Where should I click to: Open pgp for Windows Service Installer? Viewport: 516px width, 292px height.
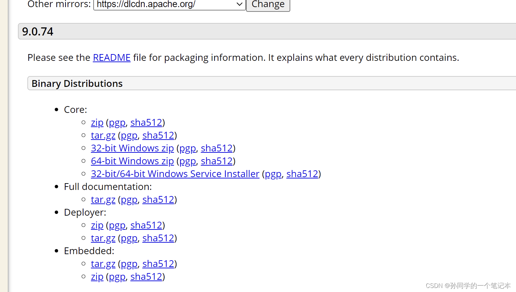coord(273,174)
